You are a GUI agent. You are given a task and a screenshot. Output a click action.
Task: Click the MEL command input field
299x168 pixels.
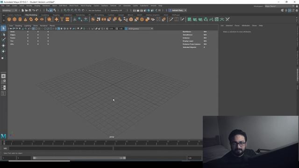point(61,148)
